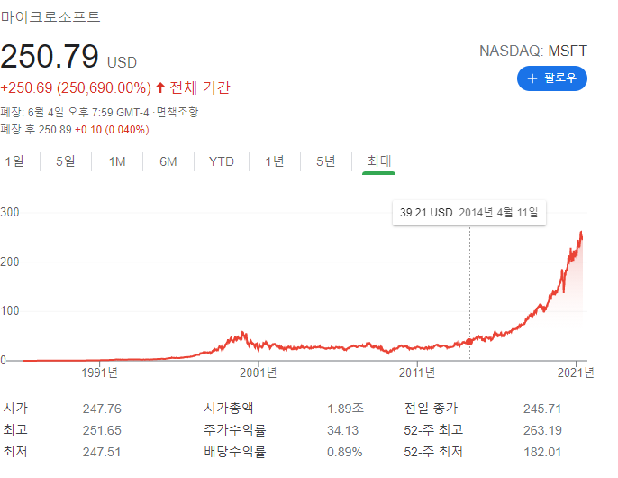Click the 시가총액 label

click(228, 408)
